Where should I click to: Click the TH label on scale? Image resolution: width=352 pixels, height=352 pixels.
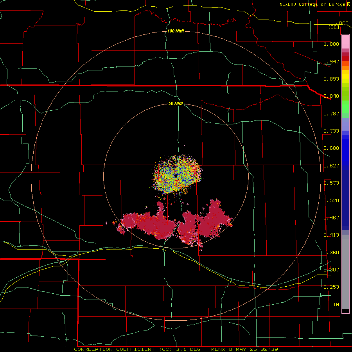tap(336, 305)
